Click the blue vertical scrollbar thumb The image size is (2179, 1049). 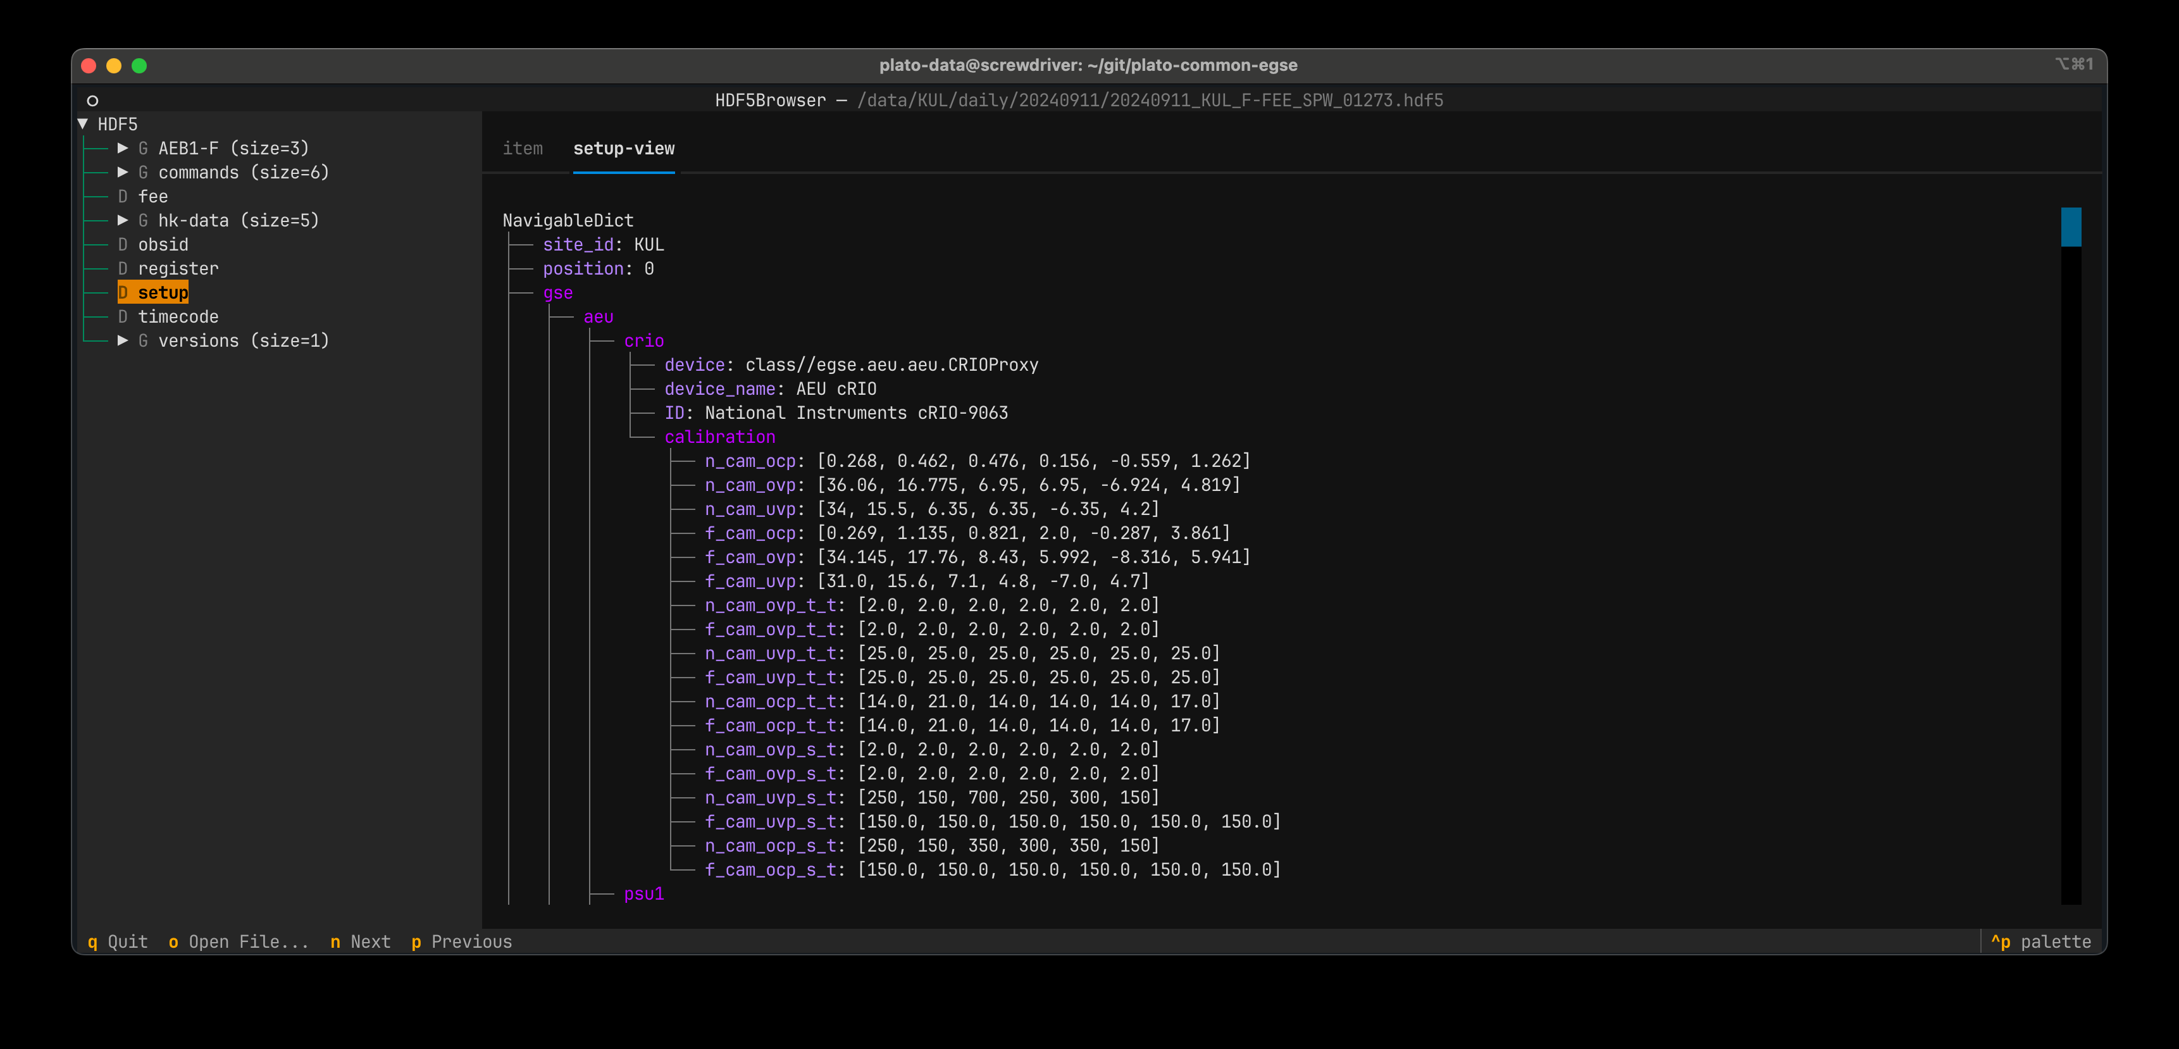[2071, 227]
